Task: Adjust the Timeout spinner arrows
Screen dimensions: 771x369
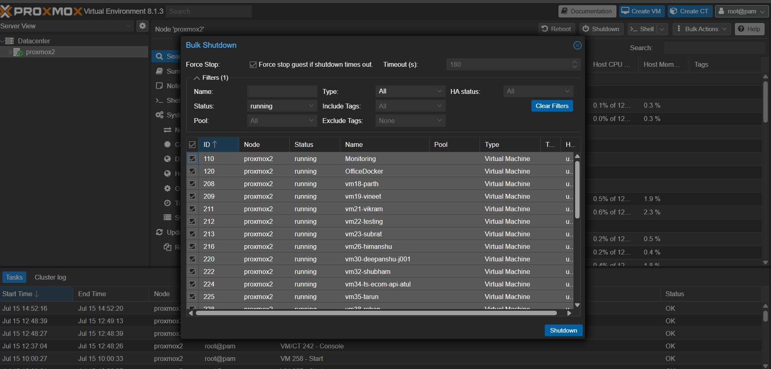Action: coord(574,64)
